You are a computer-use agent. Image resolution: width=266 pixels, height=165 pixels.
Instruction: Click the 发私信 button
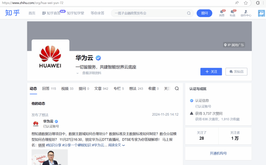236,72
